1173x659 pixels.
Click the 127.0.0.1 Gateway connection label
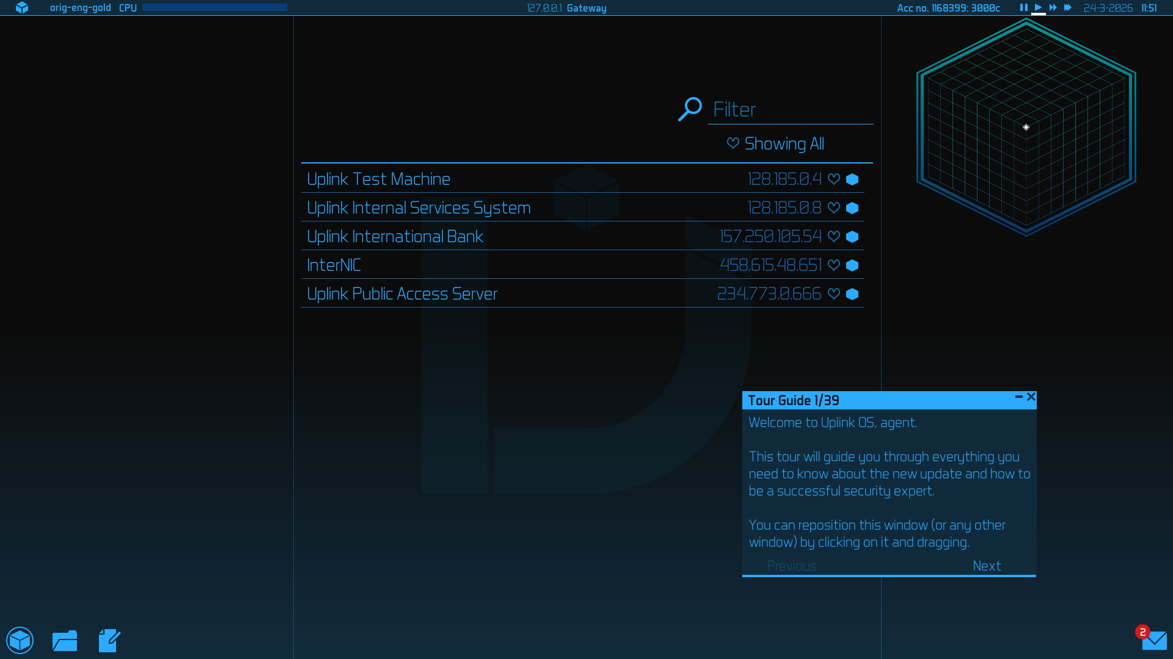click(566, 8)
